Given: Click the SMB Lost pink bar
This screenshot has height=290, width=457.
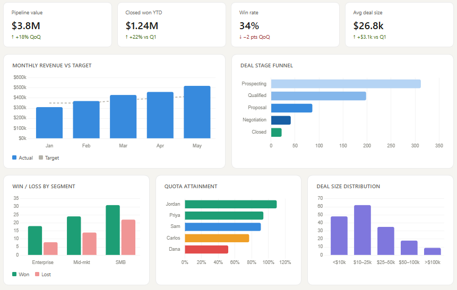Looking at the screenshot, I should 128,238.
